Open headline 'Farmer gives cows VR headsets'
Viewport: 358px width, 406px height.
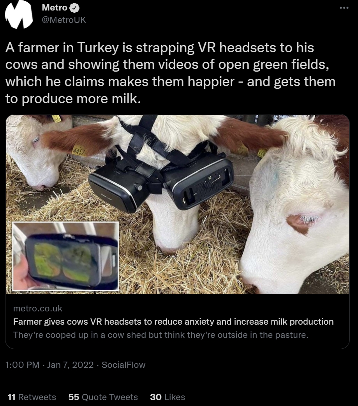[x=173, y=322]
